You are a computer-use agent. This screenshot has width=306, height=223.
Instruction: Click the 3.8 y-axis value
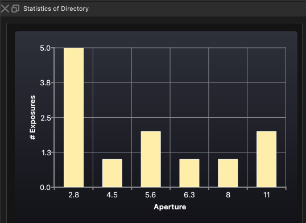[46, 83]
